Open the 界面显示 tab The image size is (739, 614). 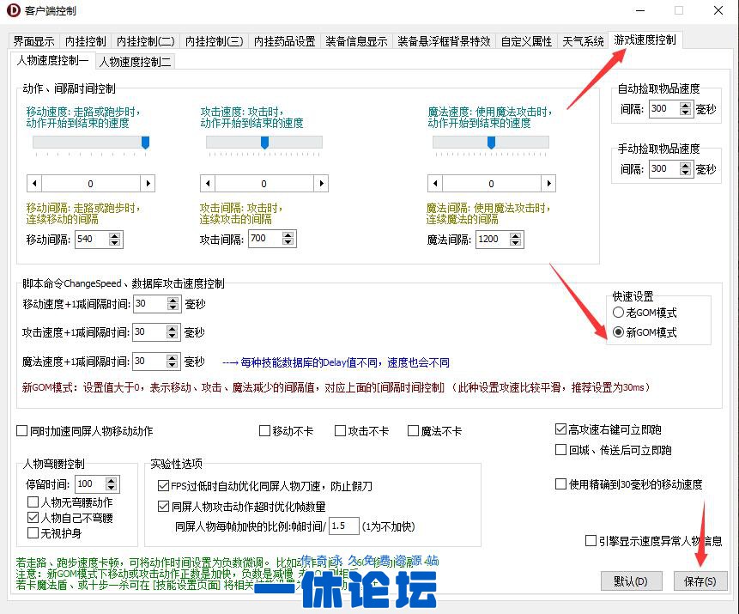(33, 41)
